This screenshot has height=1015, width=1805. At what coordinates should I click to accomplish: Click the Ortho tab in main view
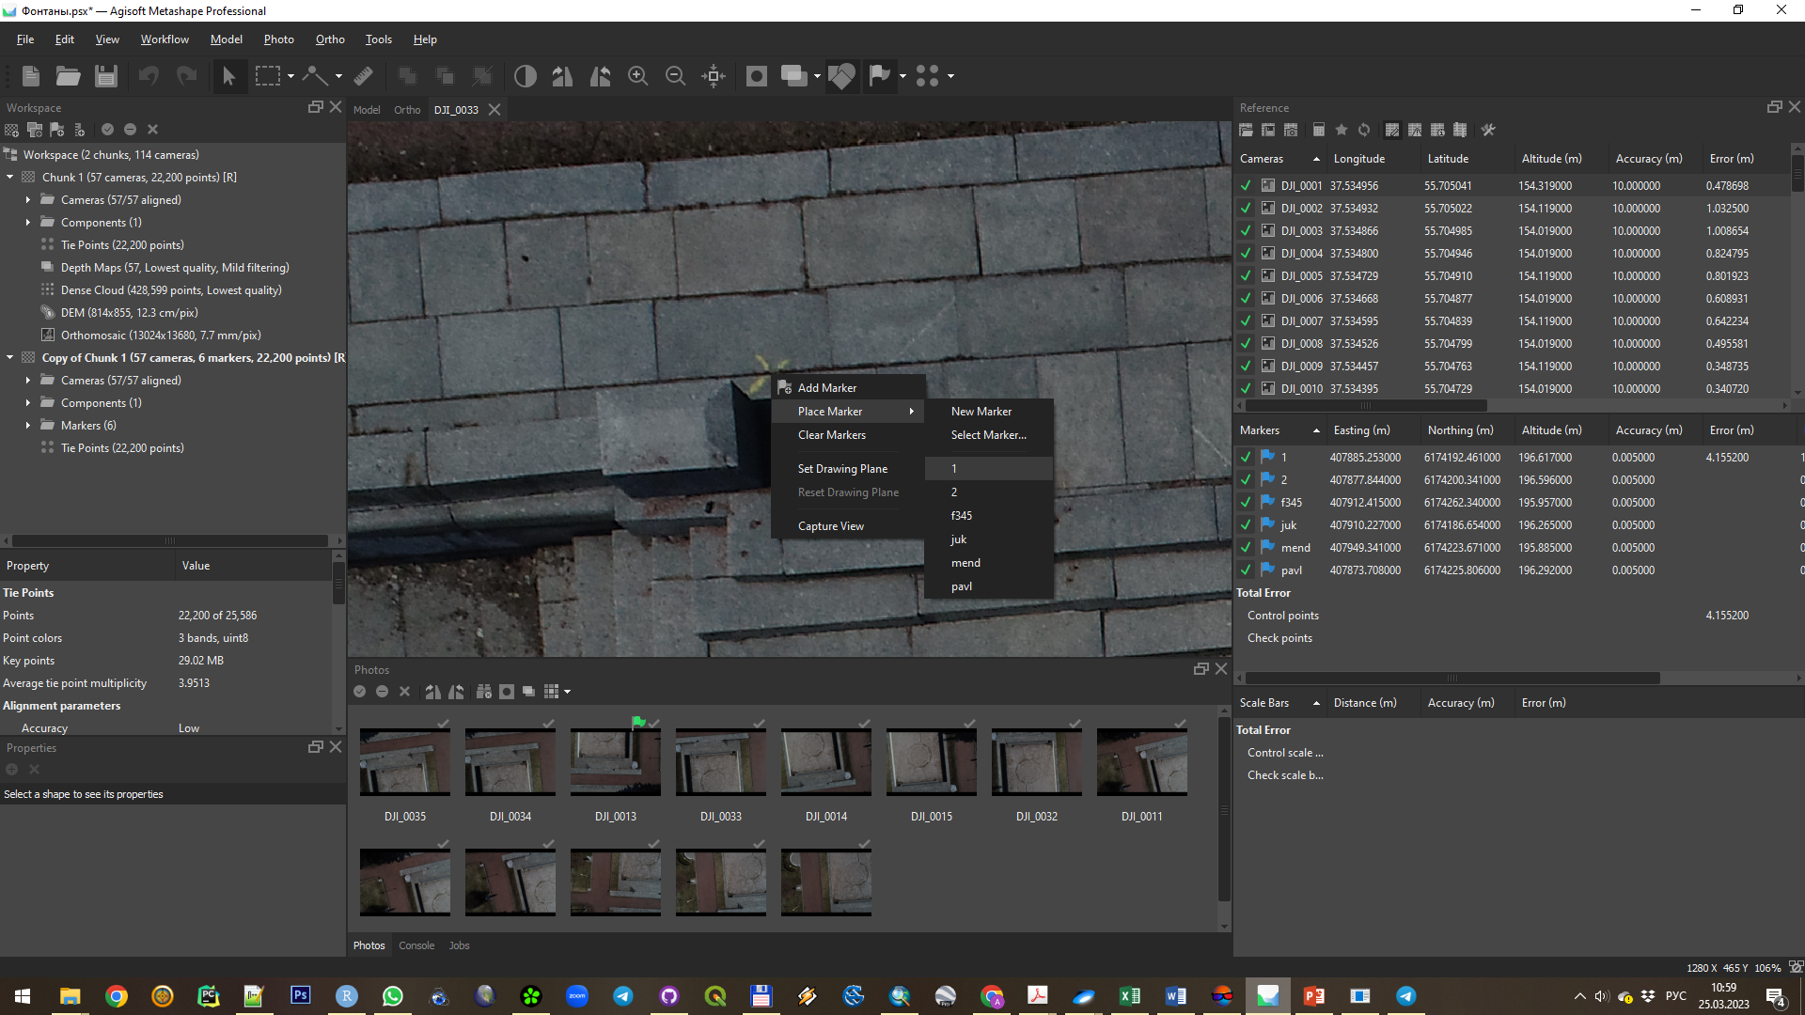coord(405,109)
